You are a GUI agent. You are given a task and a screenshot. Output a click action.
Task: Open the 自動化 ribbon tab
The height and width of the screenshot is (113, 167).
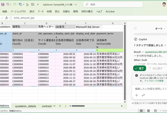tap(66, 12)
